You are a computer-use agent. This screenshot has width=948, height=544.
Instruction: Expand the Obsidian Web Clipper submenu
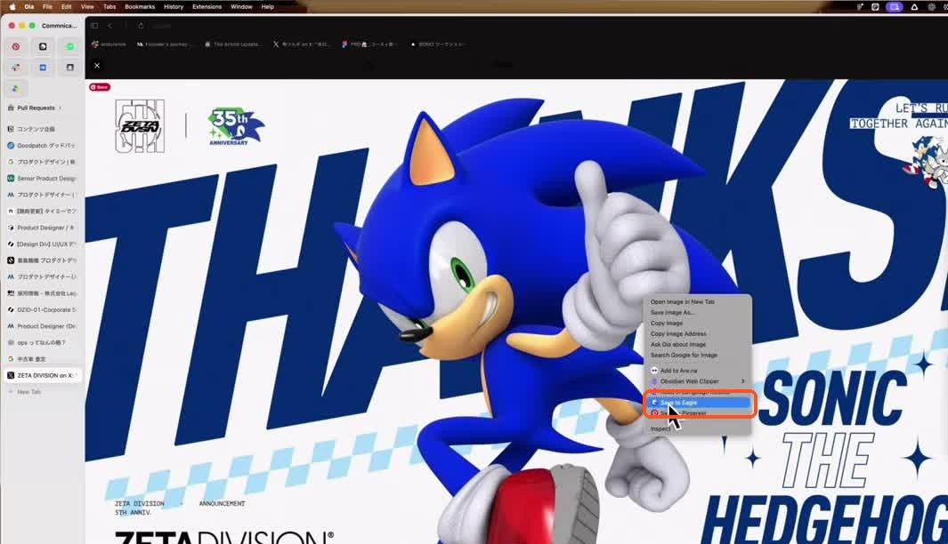pos(697,381)
